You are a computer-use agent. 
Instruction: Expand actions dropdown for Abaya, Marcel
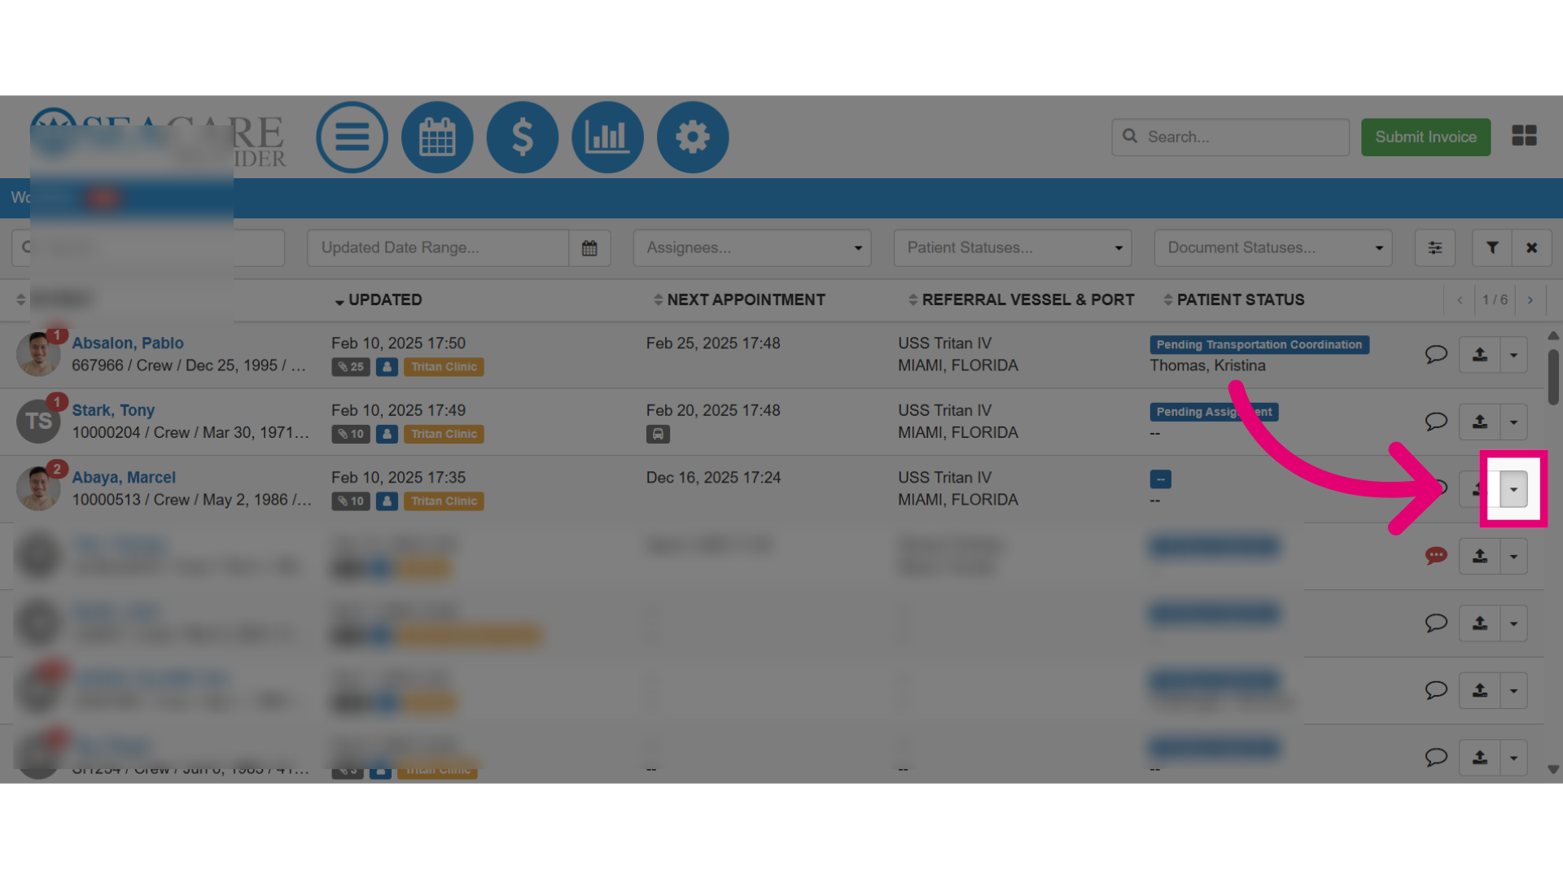[1514, 489]
